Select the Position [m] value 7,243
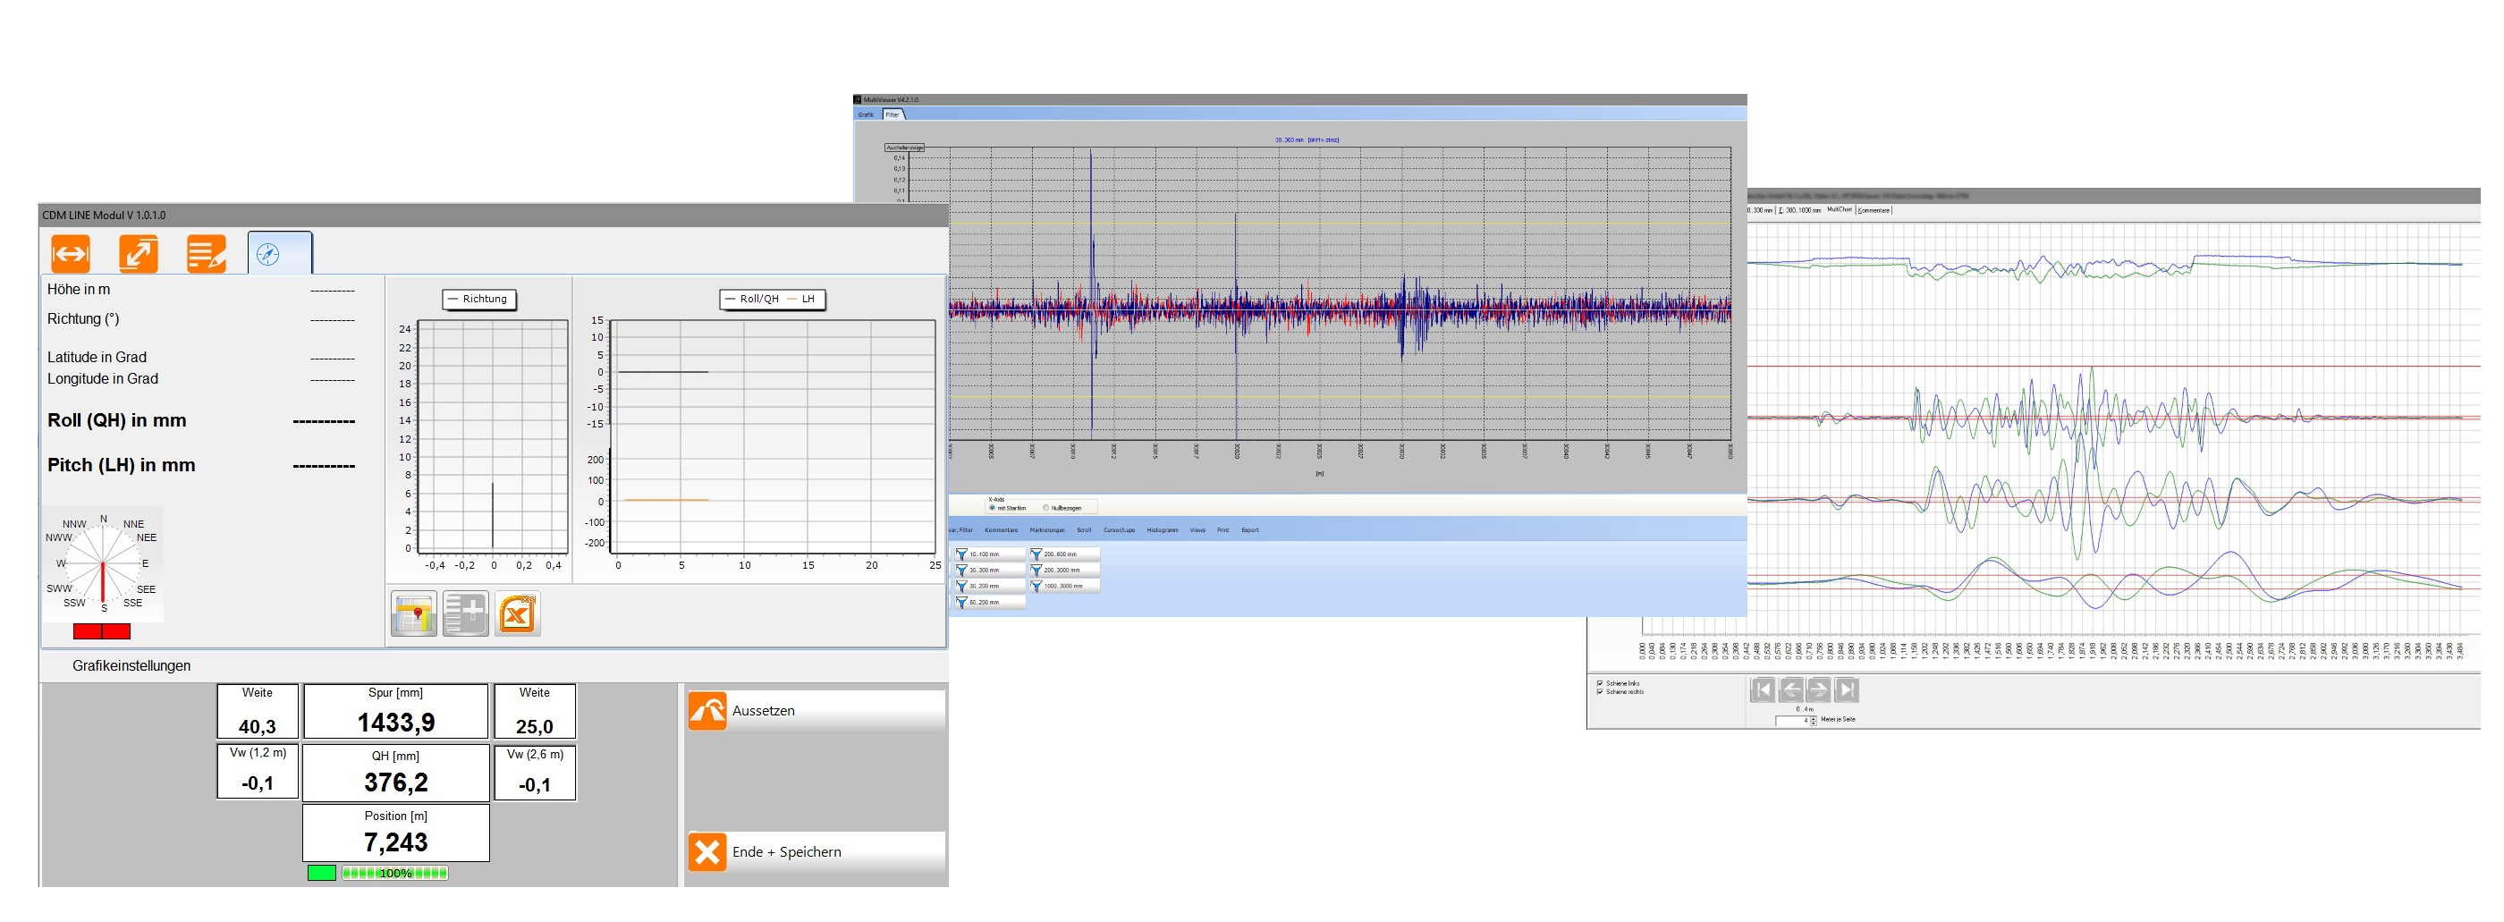 395,842
